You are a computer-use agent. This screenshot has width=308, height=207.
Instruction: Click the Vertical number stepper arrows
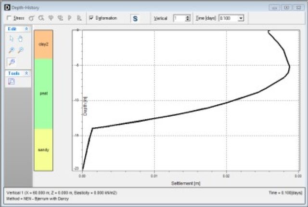(188, 18)
